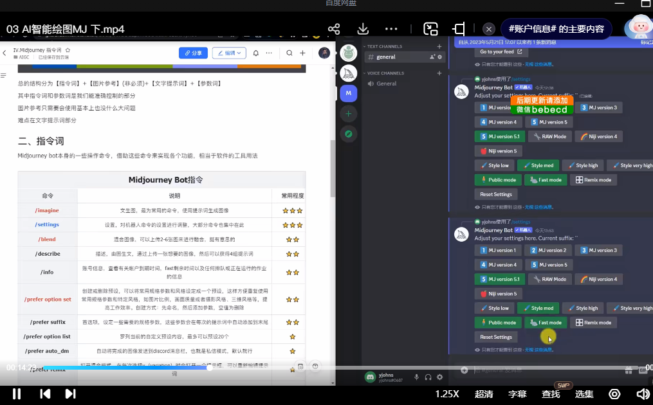Viewport: 653px width, 405px height.
Task: Mute the player with the volume icon
Action: click(x=643, y=394)
